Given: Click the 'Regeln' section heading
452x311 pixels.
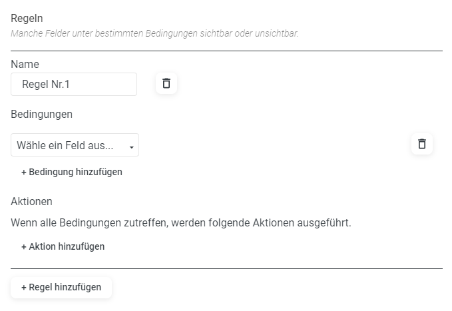Looking at the screenshot, I should (x=27, y=19).
